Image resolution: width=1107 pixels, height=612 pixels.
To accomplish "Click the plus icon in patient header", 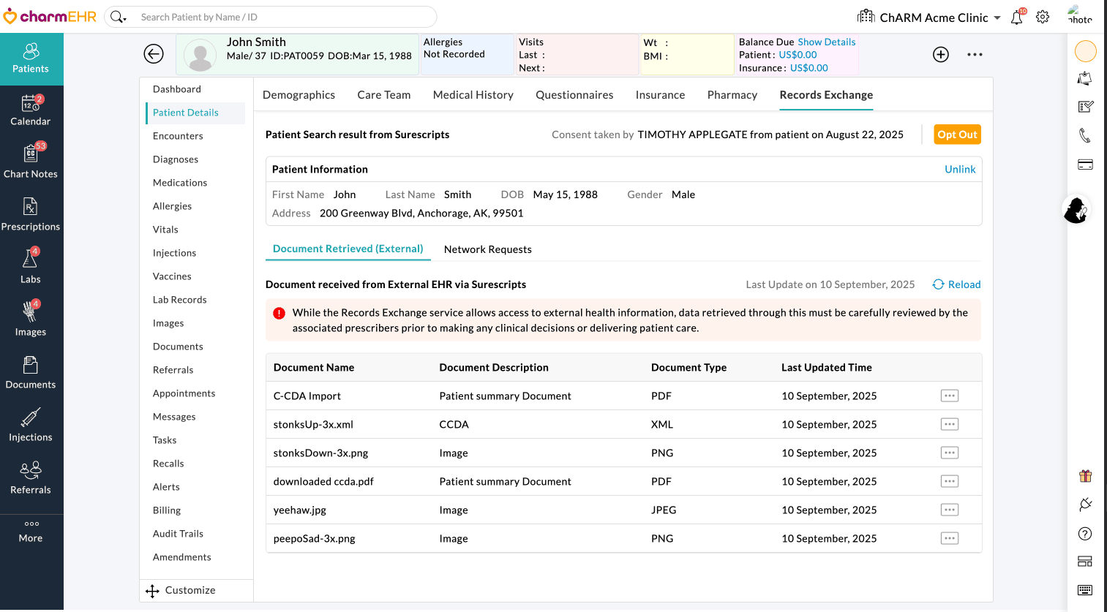I will [x=941, y=54].
